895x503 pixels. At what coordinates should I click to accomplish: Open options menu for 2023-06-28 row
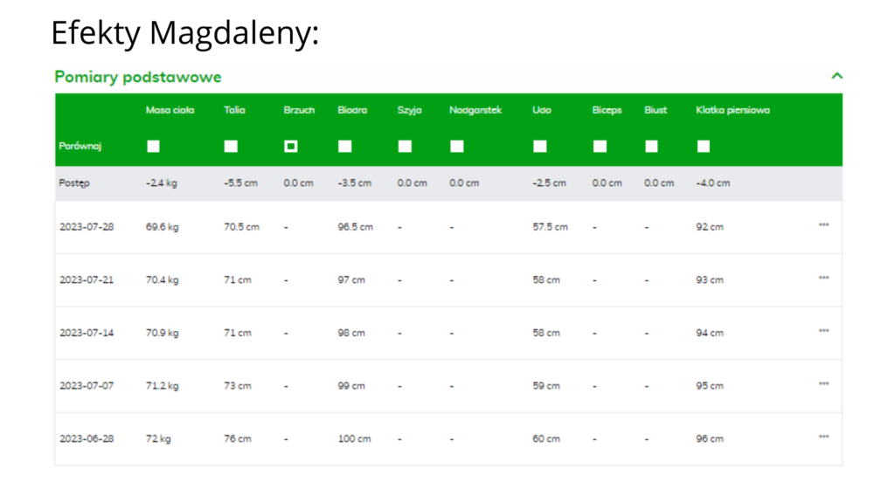click(823, 437)
